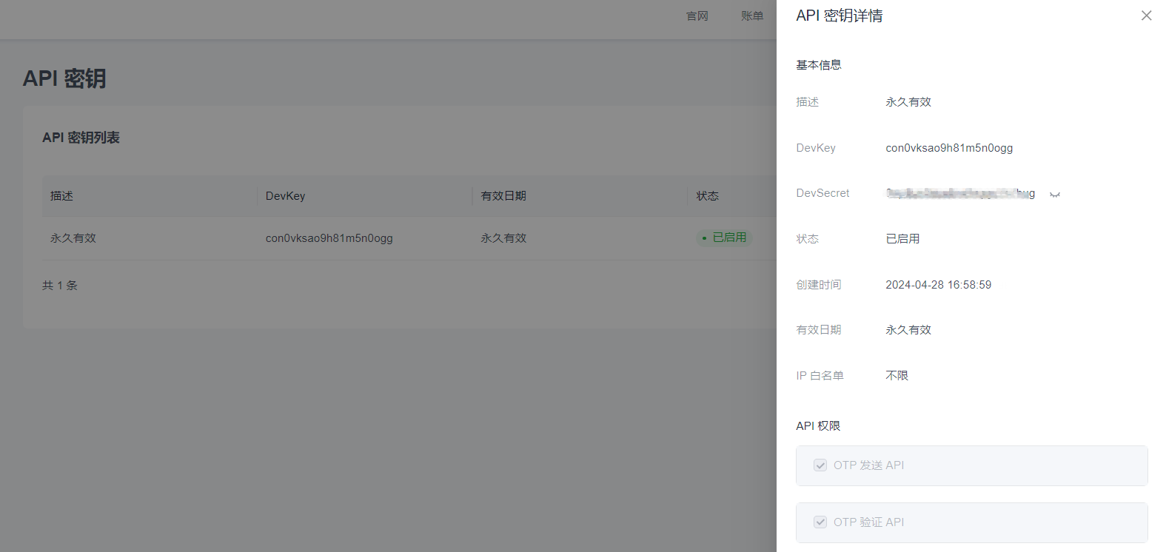This screenshot has width=1166, height=552.
Task: Select the 已启用 status badge in table
Action: point(724,238)
